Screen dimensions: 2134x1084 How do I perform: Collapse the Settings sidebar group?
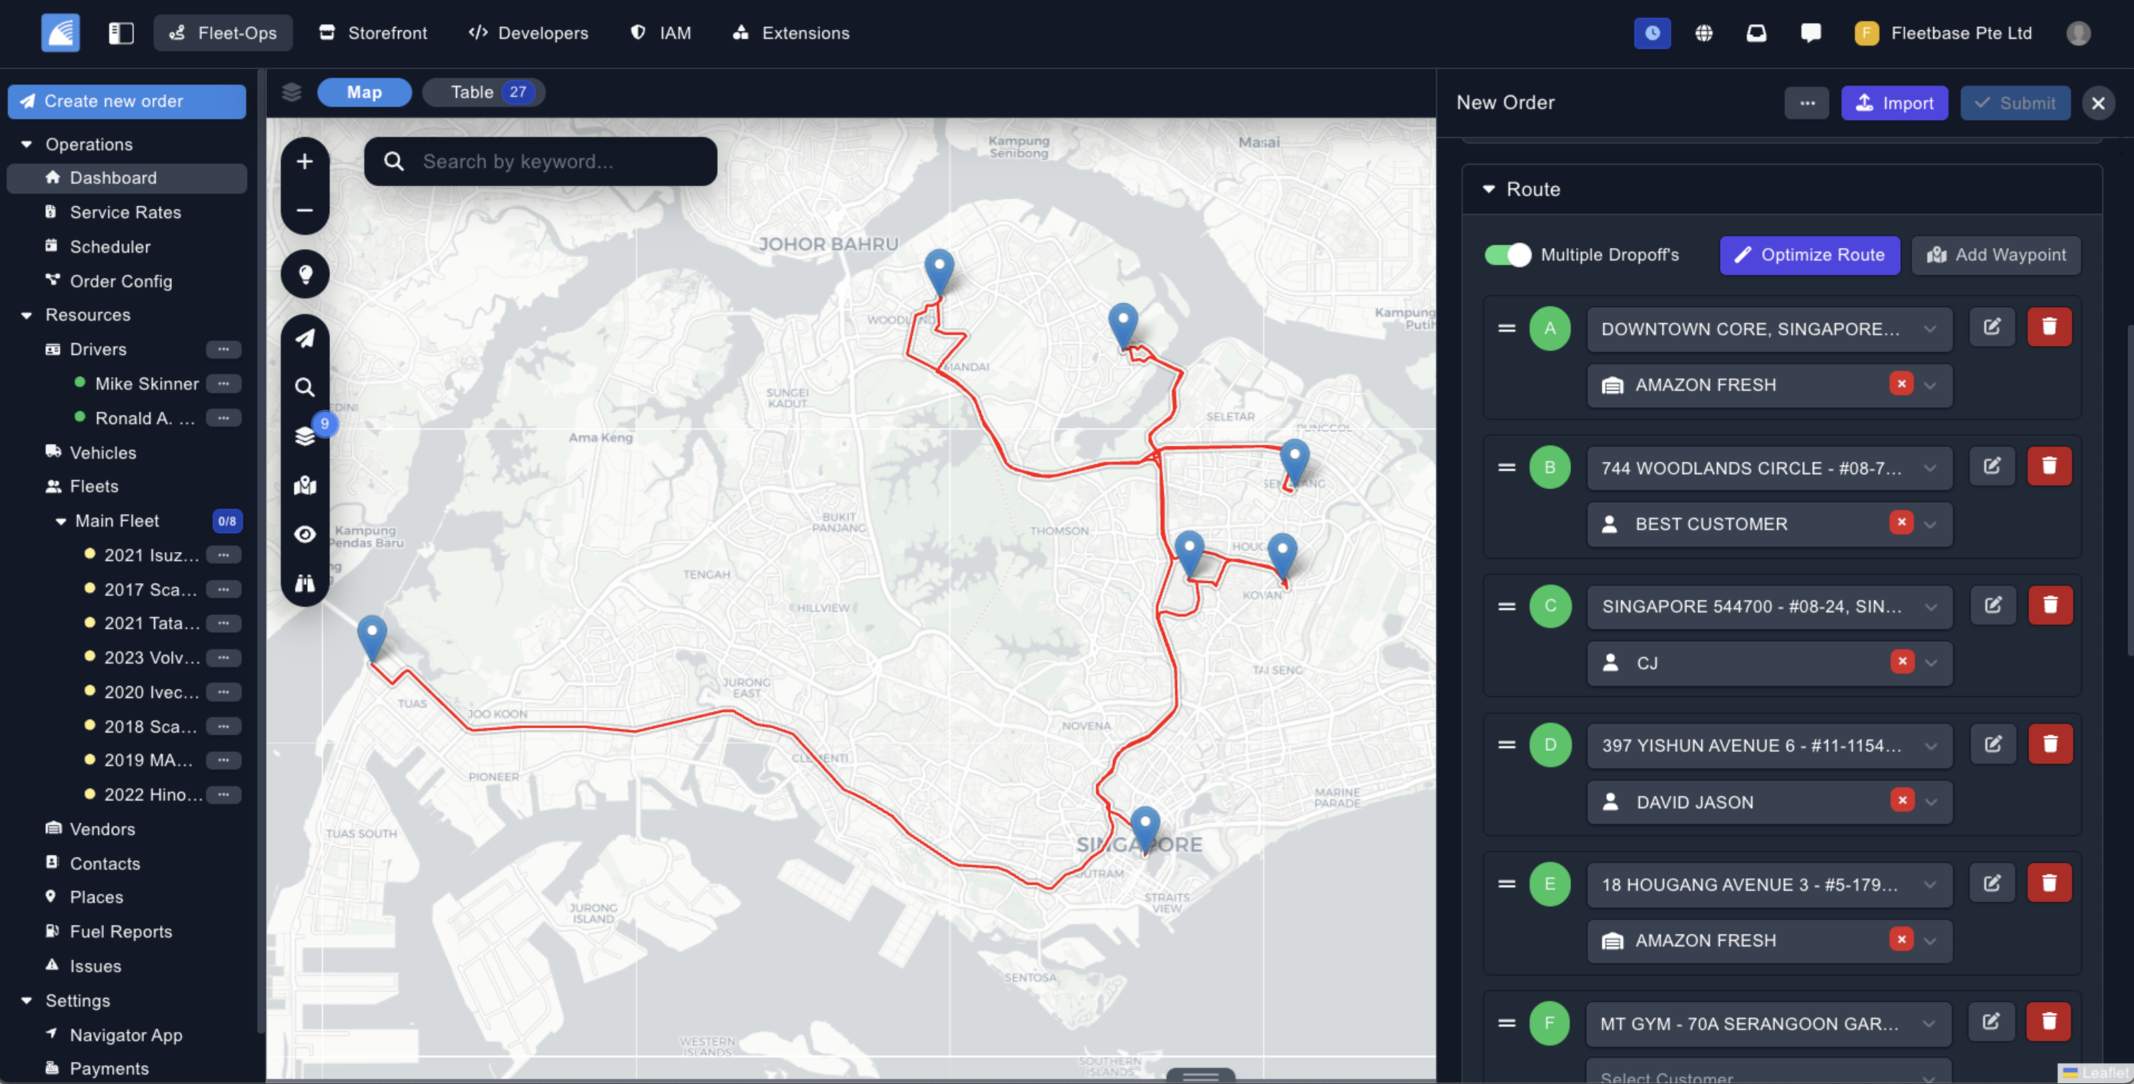27,1001
